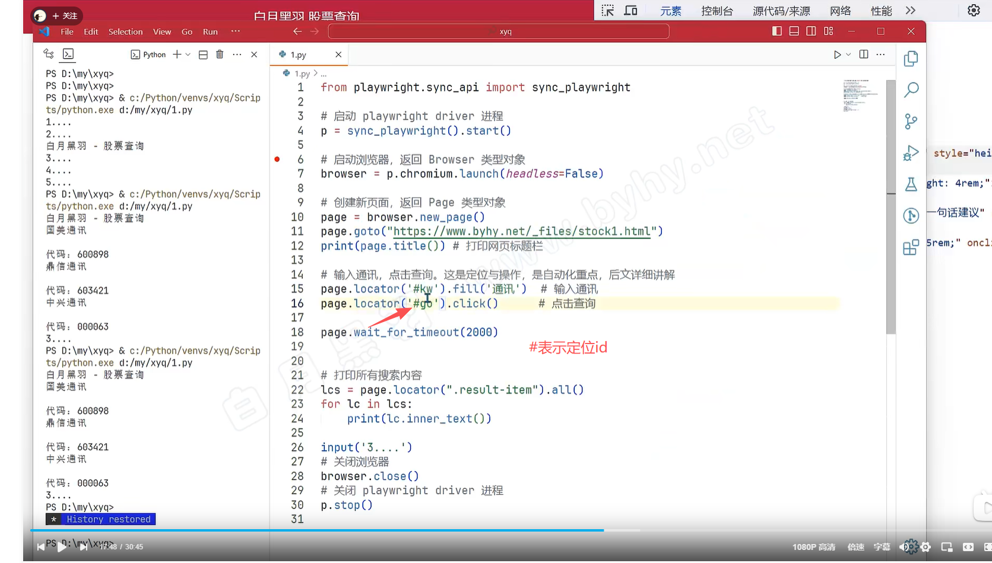Run the Python file with the play button
This screenshot has height=563, width=992.
[x=837, y=55]
